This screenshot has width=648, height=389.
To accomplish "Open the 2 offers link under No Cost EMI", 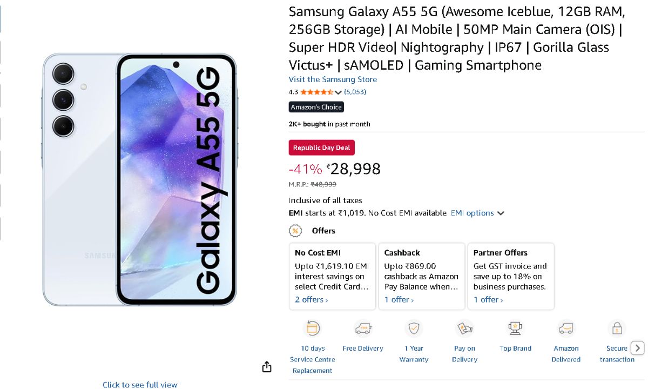I will [x=311, y=299].
